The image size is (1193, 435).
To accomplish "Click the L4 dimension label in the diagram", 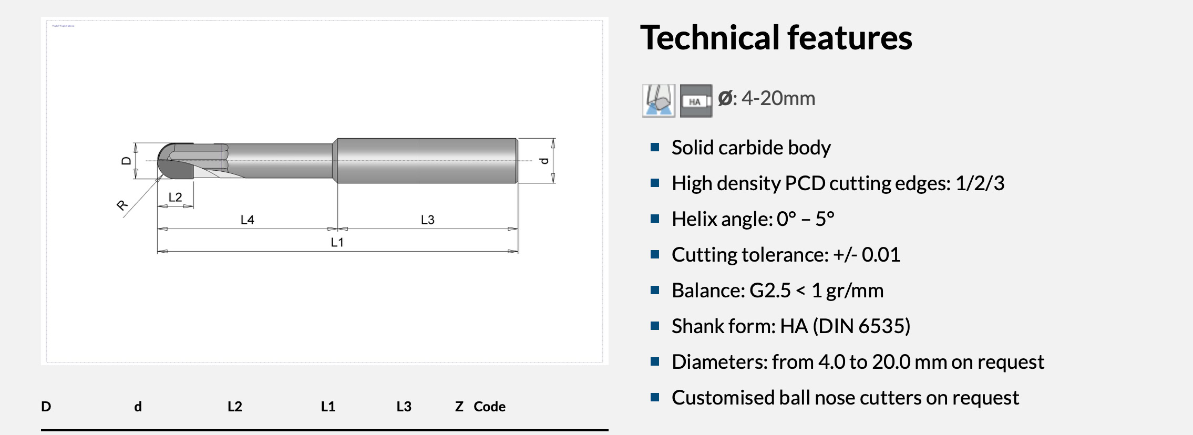I will (247, 220).
